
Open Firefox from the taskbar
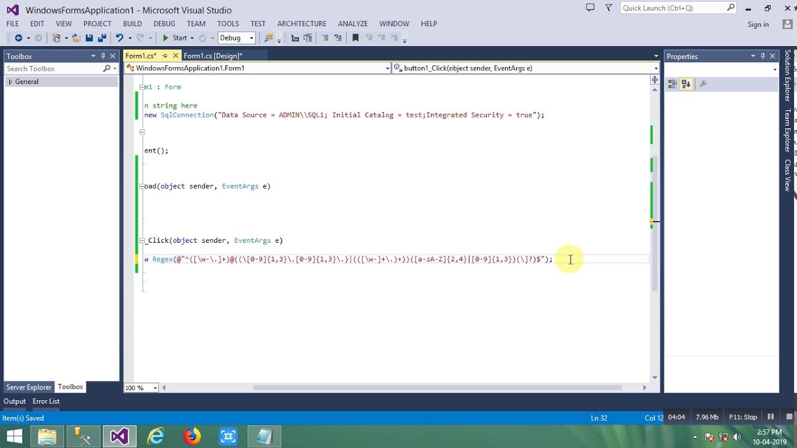(x=192, y=436)
